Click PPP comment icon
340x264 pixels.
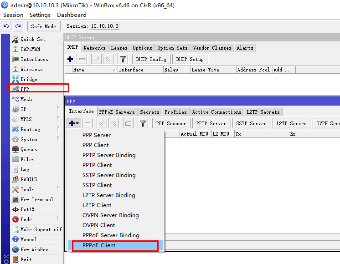(x=128, y=123)
